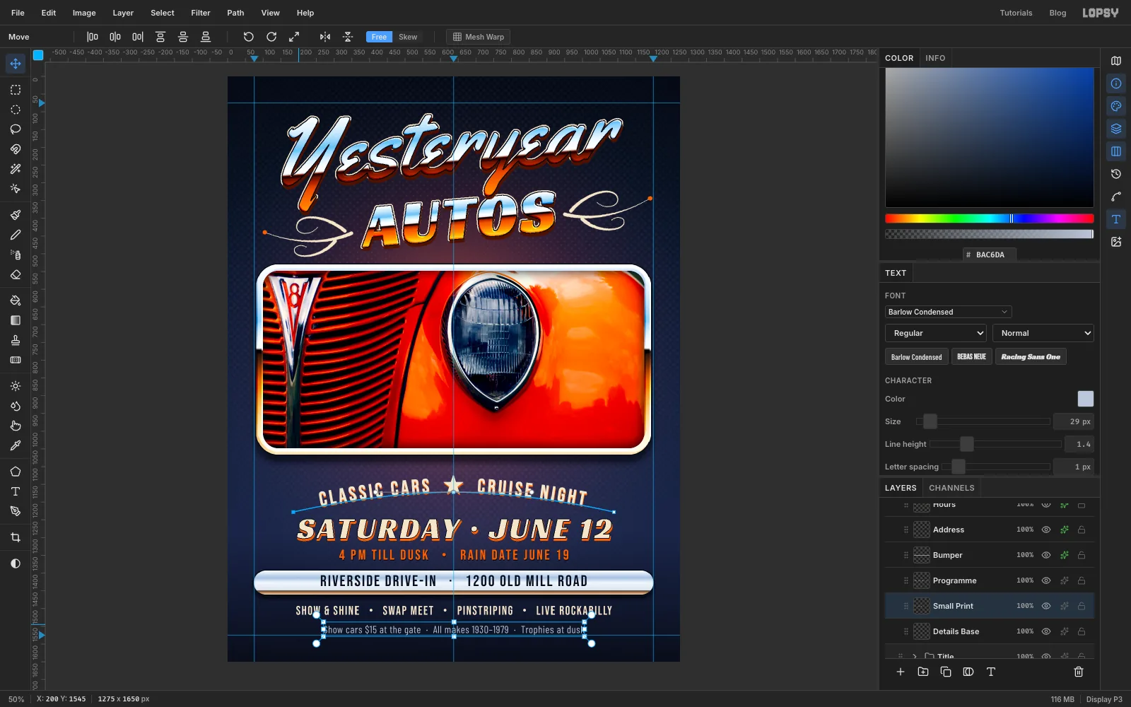Switch to the Info tab

(935, 58)
